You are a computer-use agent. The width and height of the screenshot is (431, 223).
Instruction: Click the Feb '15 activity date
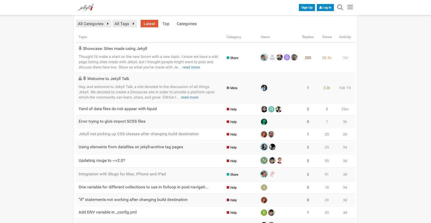pyautogui.click(x=345, y=88)
